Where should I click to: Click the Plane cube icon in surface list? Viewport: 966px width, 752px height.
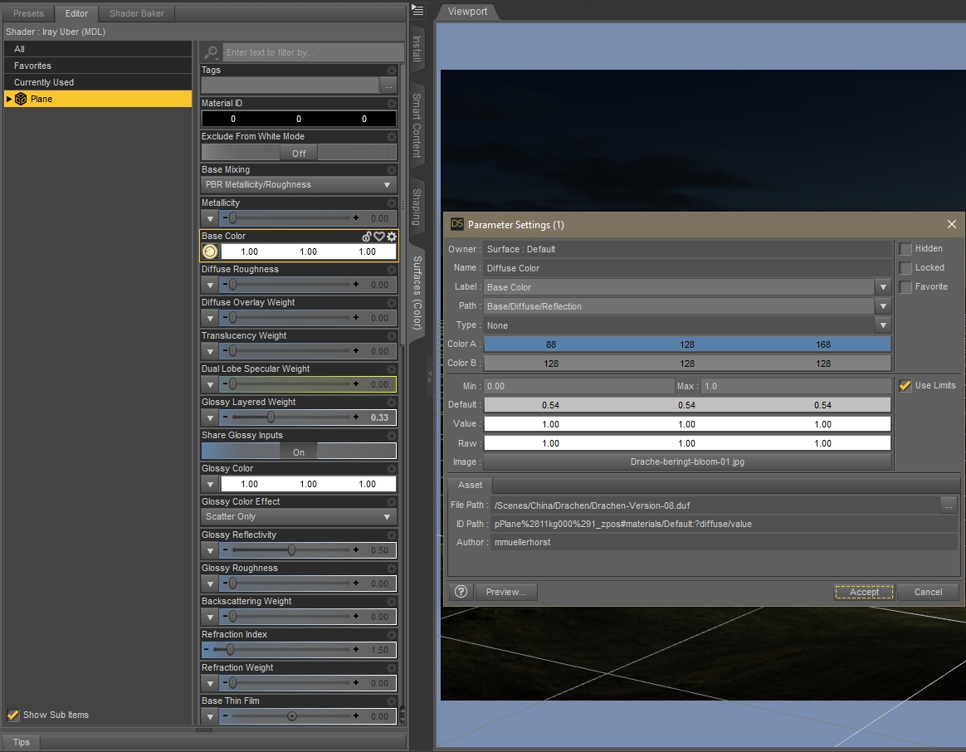tap(21, 99)
